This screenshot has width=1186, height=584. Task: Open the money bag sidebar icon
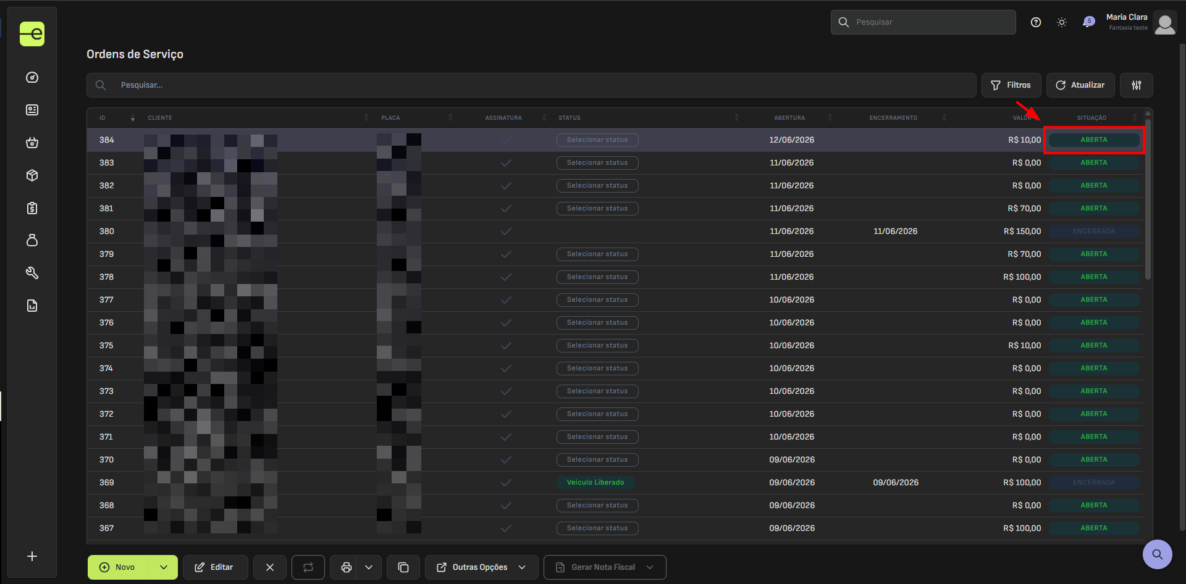[x=32, y=240]
